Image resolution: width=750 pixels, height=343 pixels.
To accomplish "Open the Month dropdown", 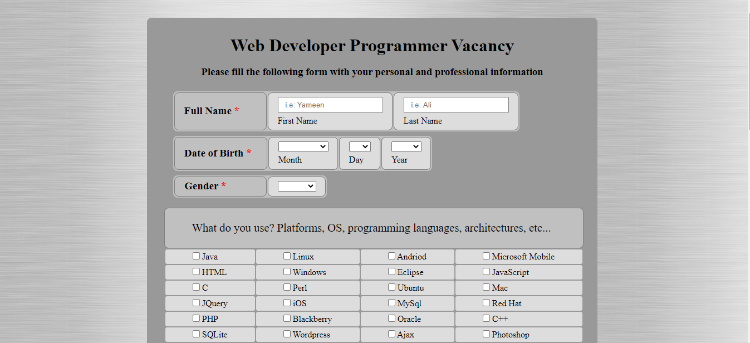I will click(x=303, y=146).
